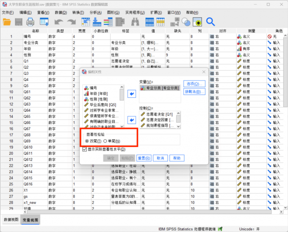Select the 单尾(N) radio button
Image resolution: width=288 pixels, height=232 pixels.
[x=105, y=141]
